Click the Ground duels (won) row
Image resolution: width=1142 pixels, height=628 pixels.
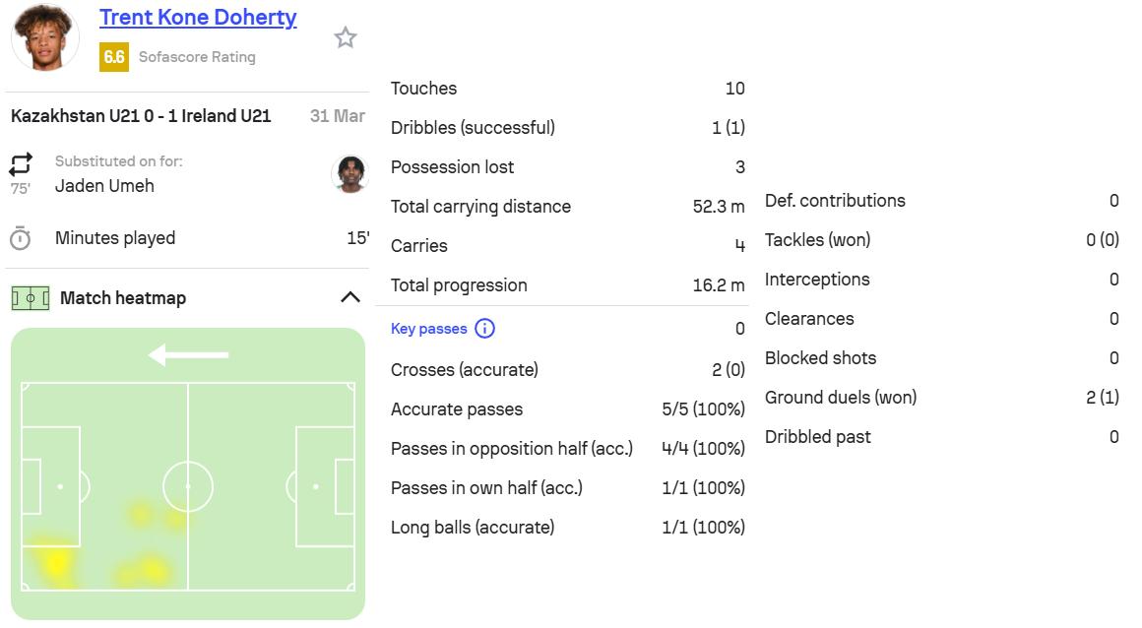click(941, 398)
